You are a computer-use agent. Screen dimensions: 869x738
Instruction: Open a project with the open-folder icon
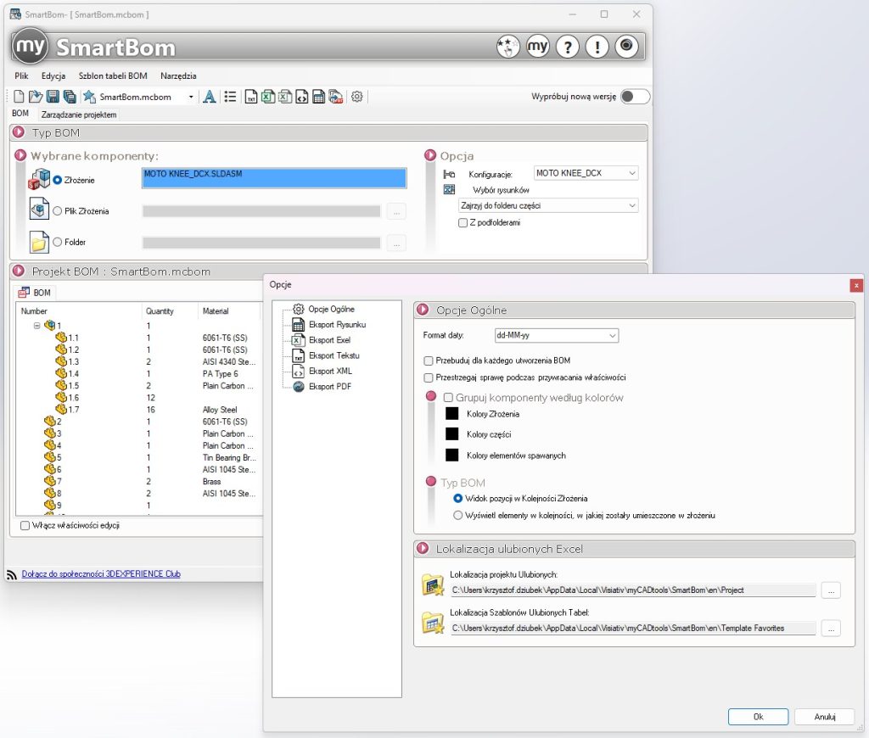tap(36, 97)
